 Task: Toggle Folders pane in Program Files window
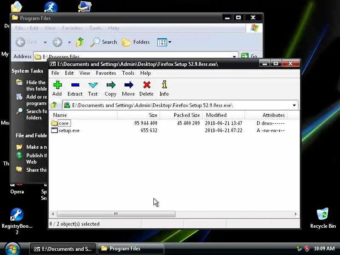tap(136, 42)
